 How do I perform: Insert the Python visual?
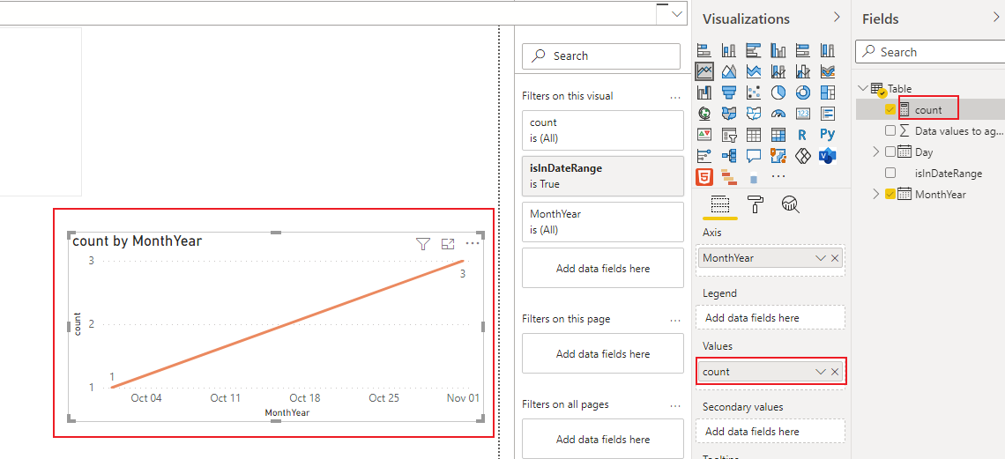[828, 135]
